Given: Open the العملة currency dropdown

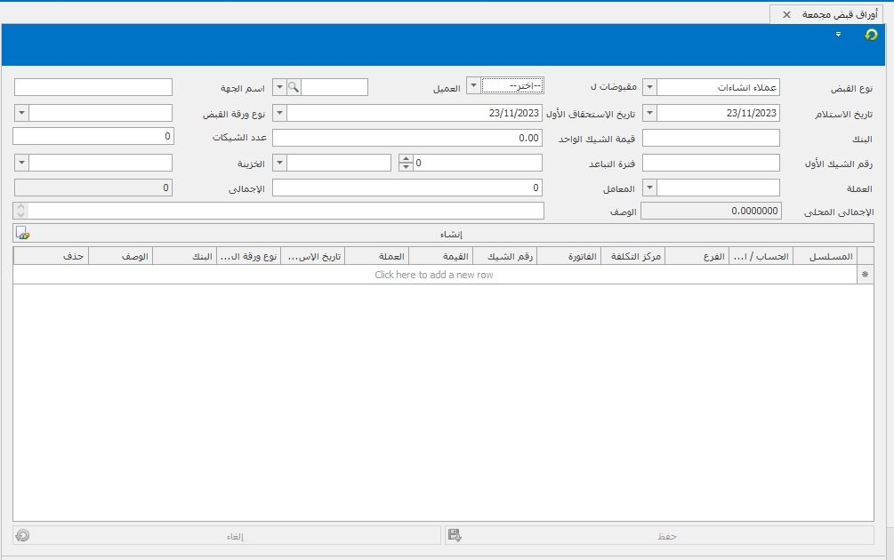Looking at the screenshot, I should pyautogui.click(x=649, y=188).
